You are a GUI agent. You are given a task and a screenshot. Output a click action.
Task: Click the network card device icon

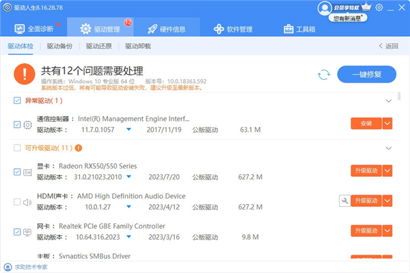pyautogui.click(x=27, y=232)
